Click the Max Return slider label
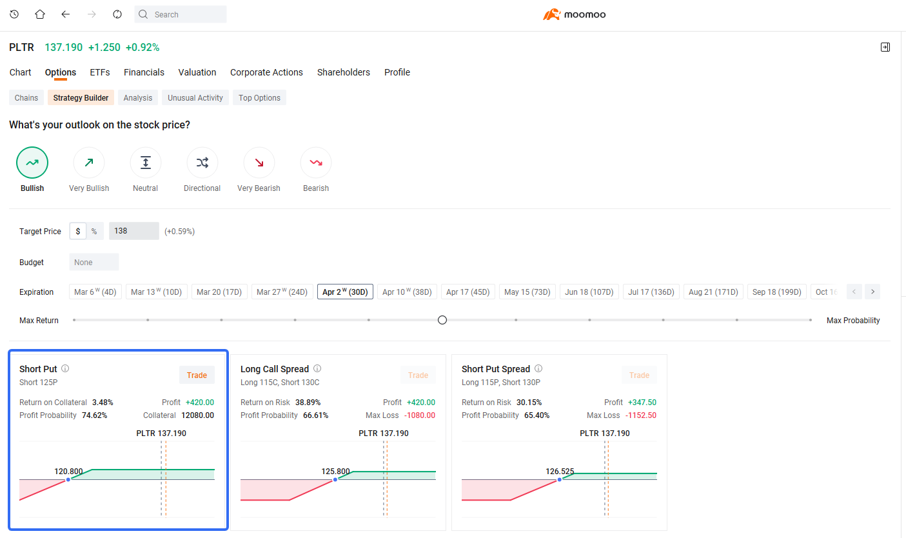Image resolution: width=906 pixels, height=538 pixels. (39, 321)
